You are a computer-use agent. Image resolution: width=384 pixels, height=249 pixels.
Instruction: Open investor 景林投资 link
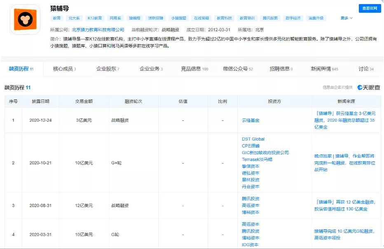pos(251,180)
